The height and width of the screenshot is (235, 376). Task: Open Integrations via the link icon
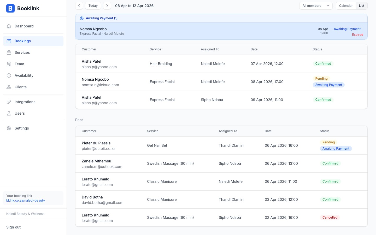(9, 102)
